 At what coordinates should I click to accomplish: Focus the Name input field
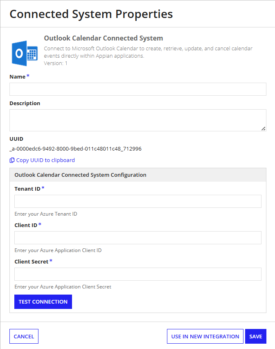point(138,89)
